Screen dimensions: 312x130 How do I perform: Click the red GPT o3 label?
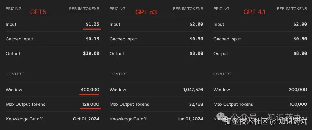[146, 12]
